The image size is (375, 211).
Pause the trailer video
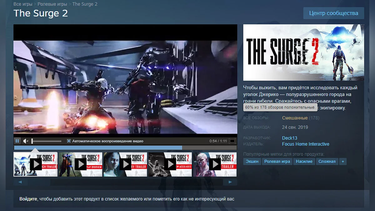tap(17, 141)
